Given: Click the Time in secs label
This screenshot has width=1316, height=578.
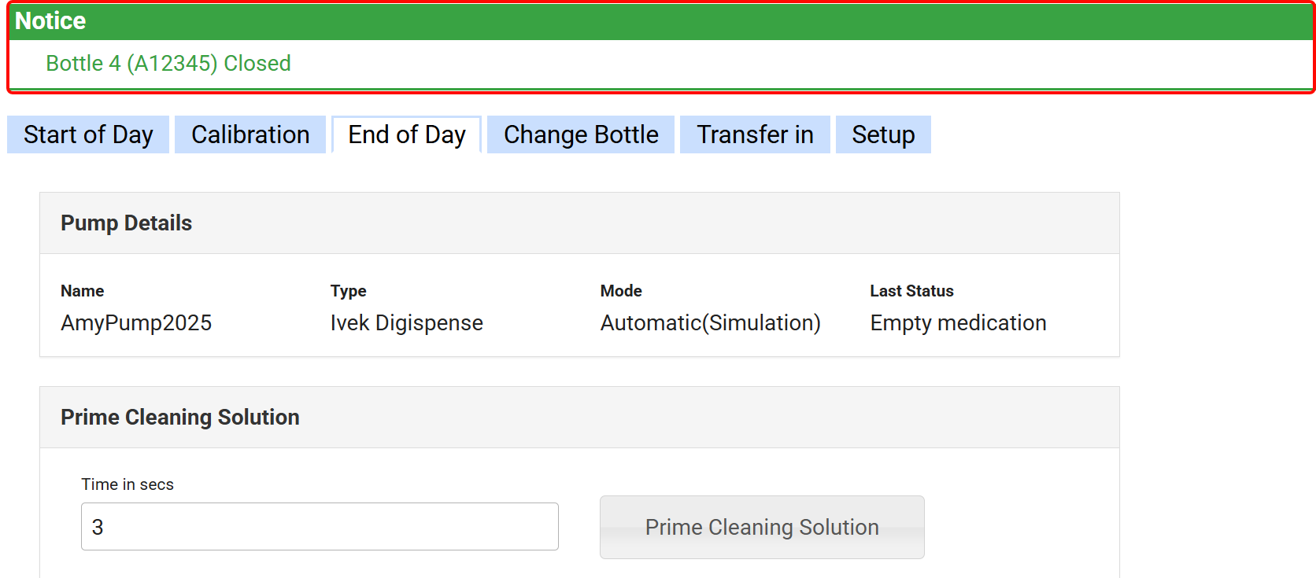Looking at the screenshot, I should [128, 484].
